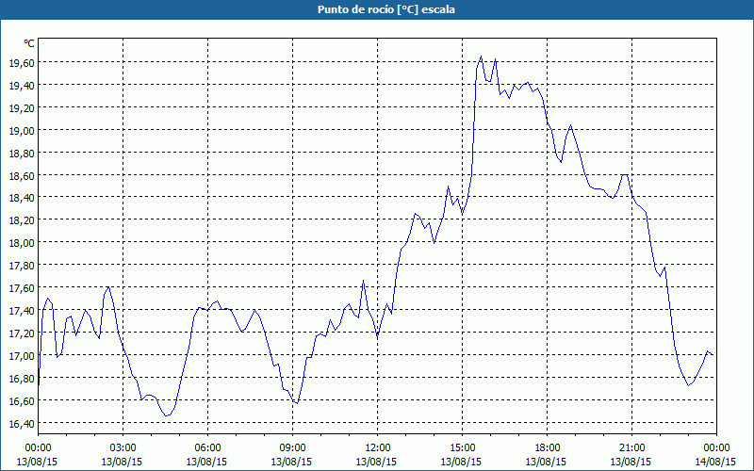Pick the 18:00 time label
Screen dimensions: 754x471
coord(547,448)
